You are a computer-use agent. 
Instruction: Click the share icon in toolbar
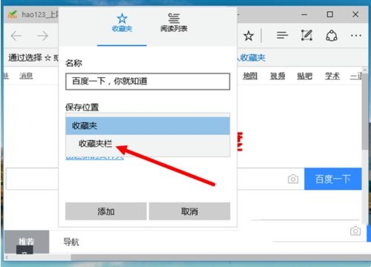(331, 36)
